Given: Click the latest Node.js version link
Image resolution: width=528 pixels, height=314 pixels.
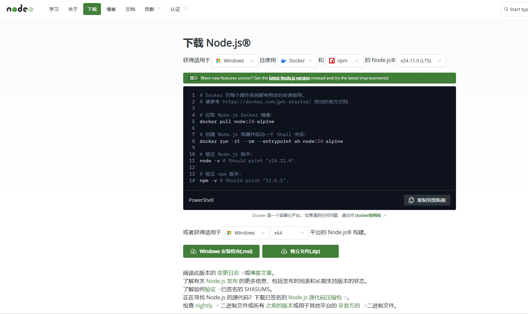Looking at the screenshot, I should tap(289, 78).
